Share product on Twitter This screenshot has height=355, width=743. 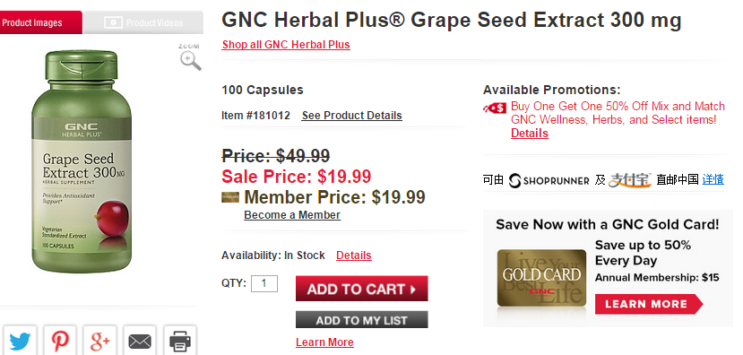(20, 341)
